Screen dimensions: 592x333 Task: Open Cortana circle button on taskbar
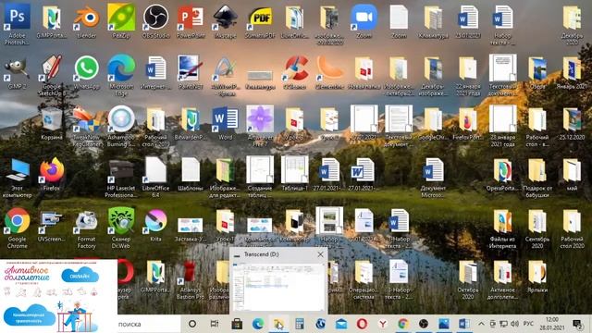[x=192, y=324]
